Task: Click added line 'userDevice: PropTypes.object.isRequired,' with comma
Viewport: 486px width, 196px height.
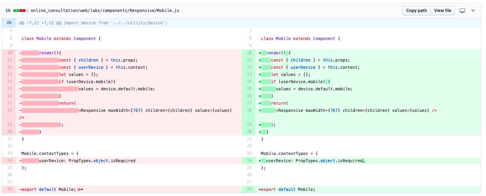Action: tap(368, 160)
